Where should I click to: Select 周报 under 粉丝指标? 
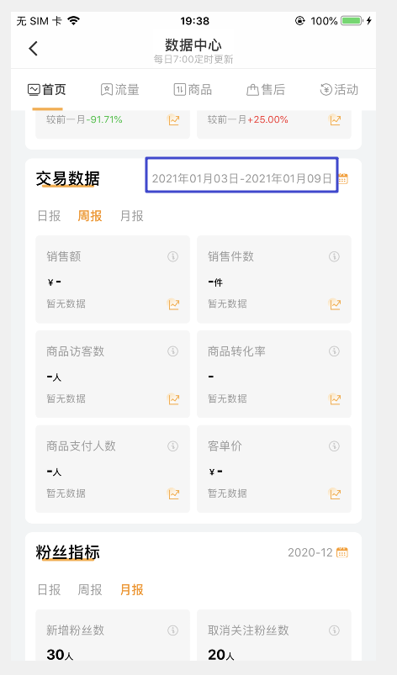[x=90, y=589]
